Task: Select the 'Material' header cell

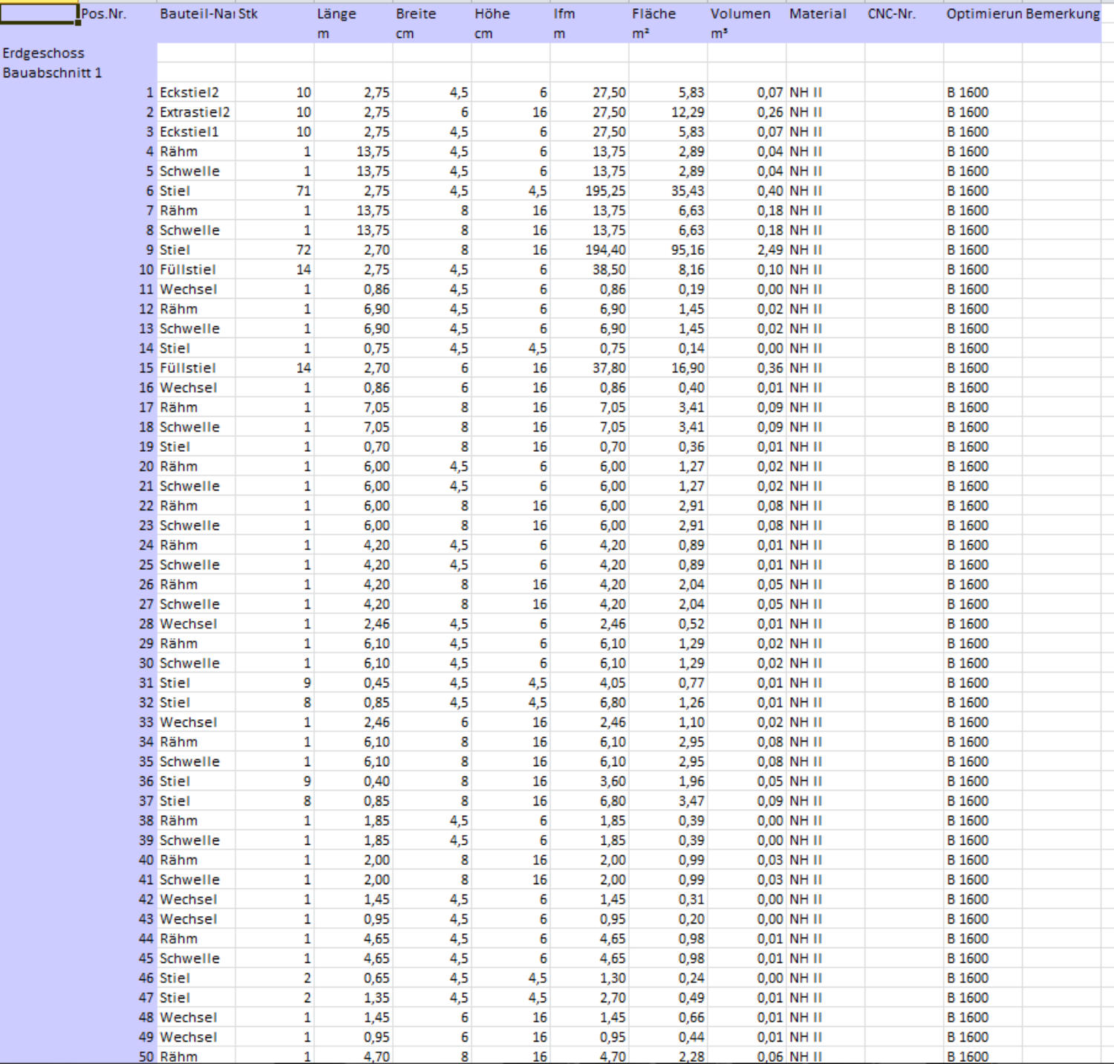Action: click(x=826, y=13)
